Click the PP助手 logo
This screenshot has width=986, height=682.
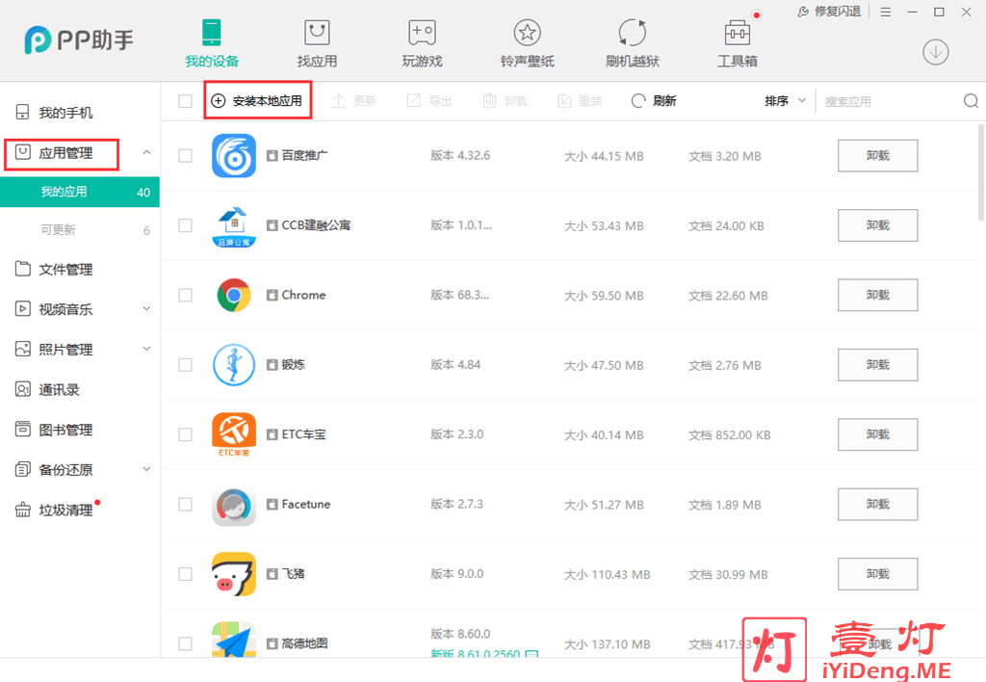79,40
